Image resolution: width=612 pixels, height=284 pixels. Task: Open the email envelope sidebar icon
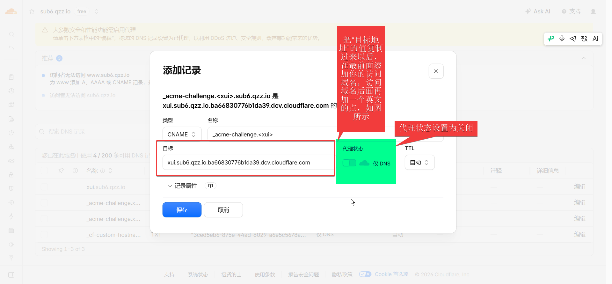point(11,161)
